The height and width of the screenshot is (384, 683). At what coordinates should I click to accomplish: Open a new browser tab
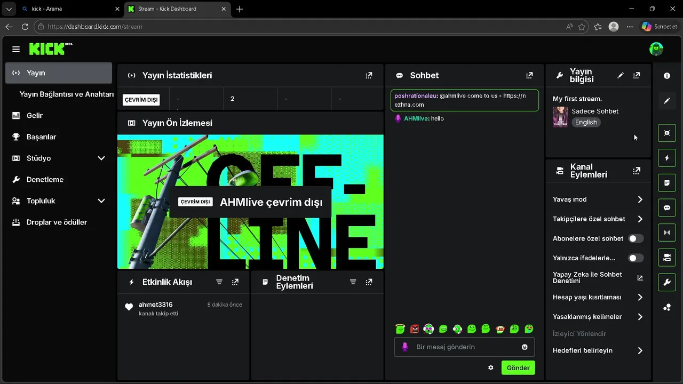tap(240, 9)
